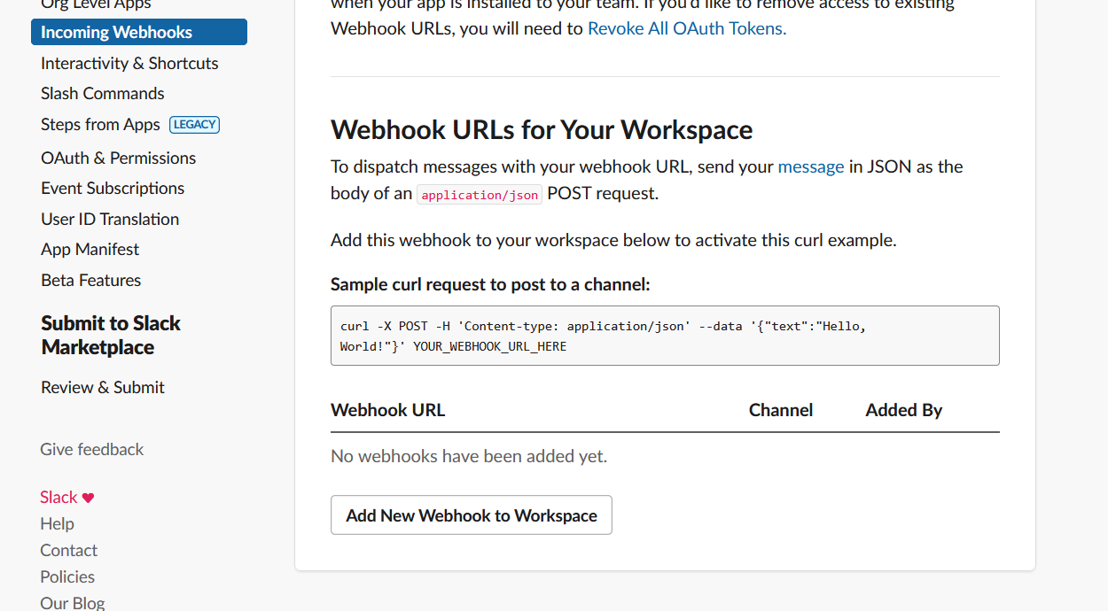Image resolution: width=1108 pixels, height=611 pixels.
Task: Follow the 'message' hyperlink in description
Action: pos(810,167)
